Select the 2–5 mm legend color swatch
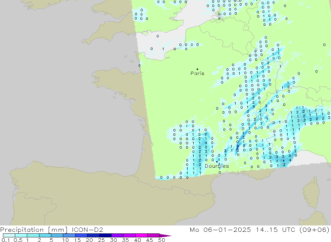 coord(45,235)
